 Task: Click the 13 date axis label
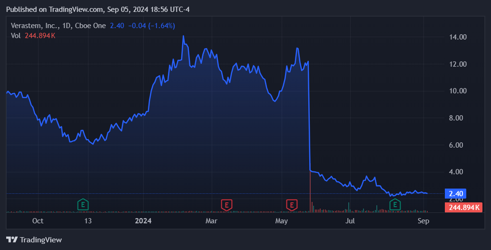click(x=88, y=221)
